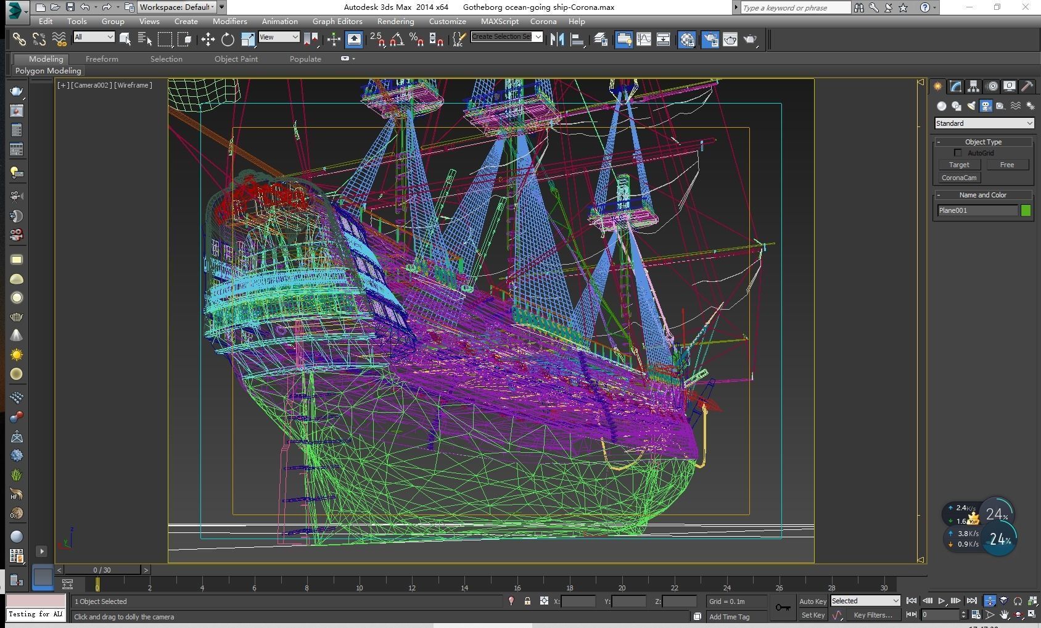Activate the Select and Move tool
Screen dimensions: 1041x628
208,39
